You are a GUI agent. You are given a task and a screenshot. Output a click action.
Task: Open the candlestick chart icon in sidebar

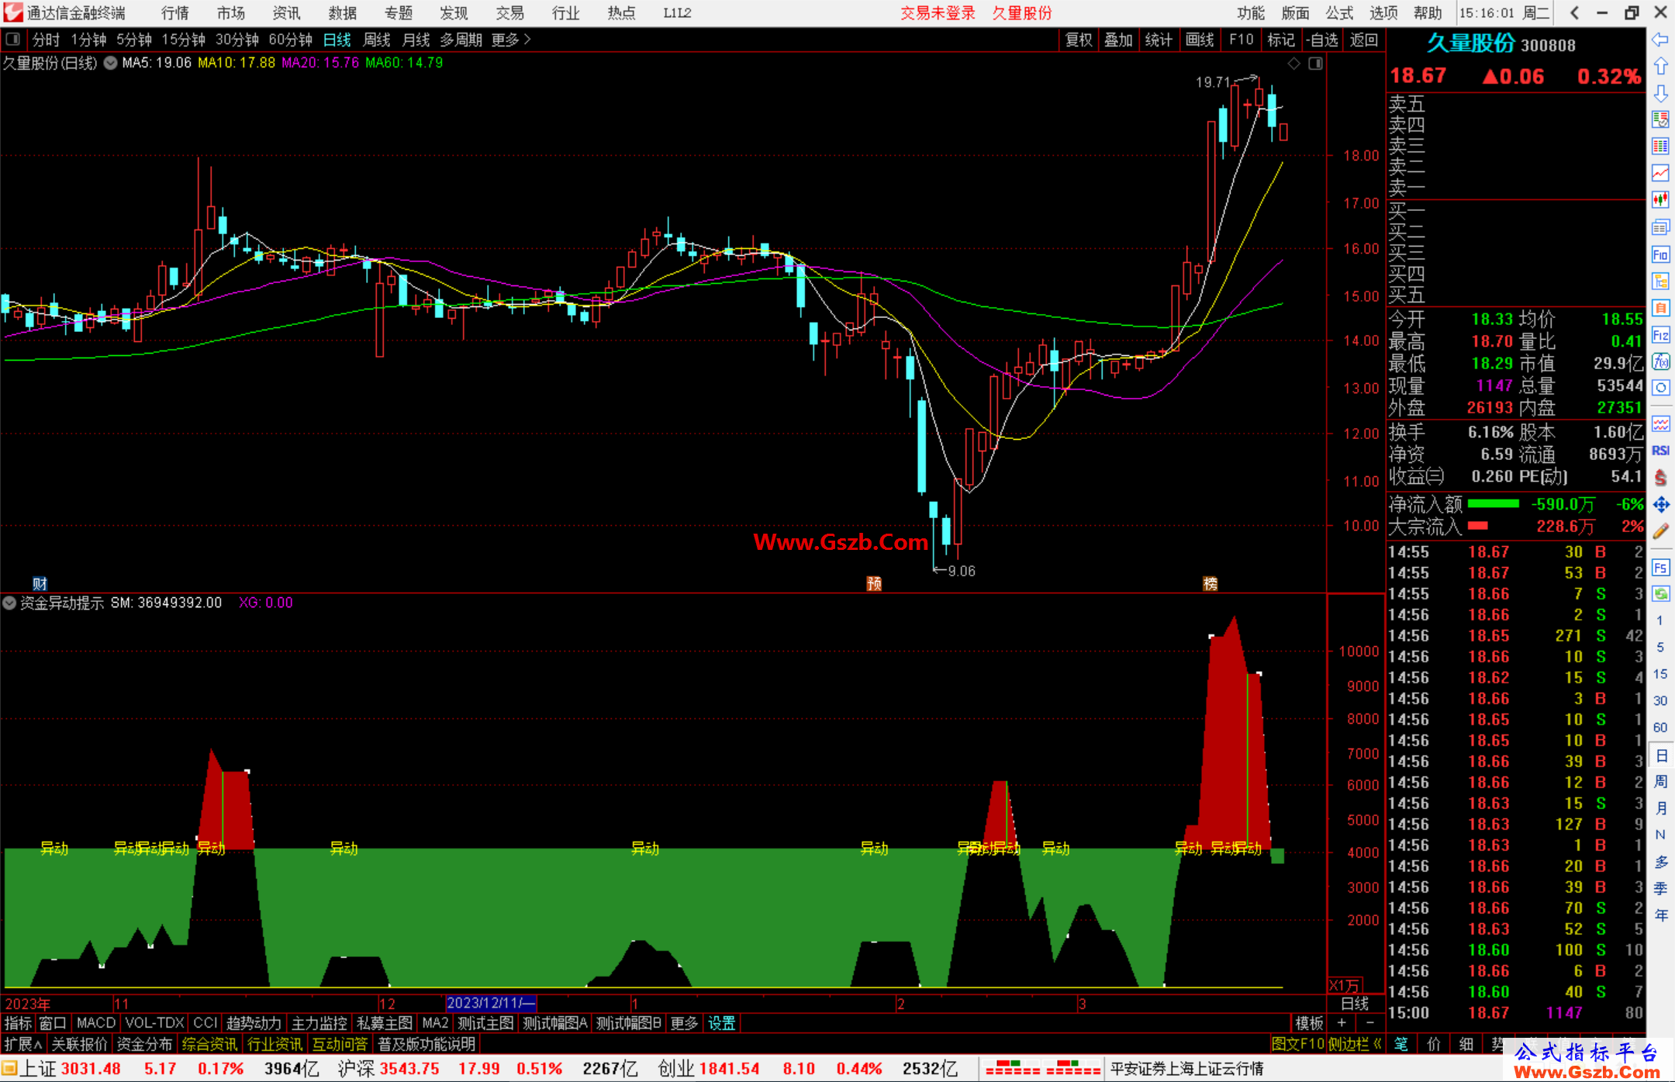1660,200
